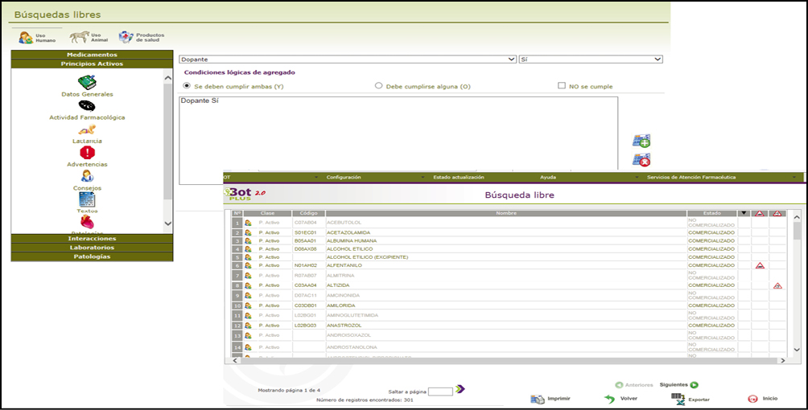
Task: Click the Advertencias warning icon
Action: 87,153
